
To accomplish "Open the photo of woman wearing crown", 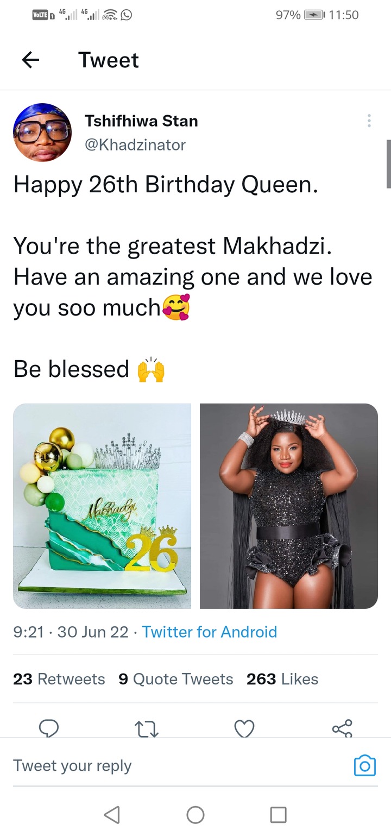I will click(x=289, y=506).
